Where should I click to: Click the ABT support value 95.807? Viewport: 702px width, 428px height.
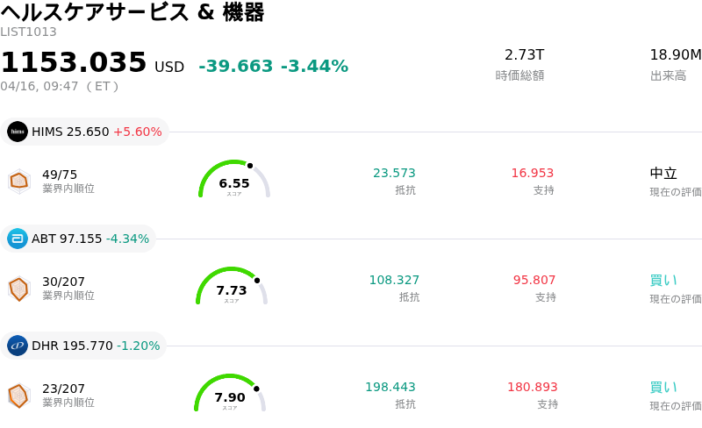[534, 280]
